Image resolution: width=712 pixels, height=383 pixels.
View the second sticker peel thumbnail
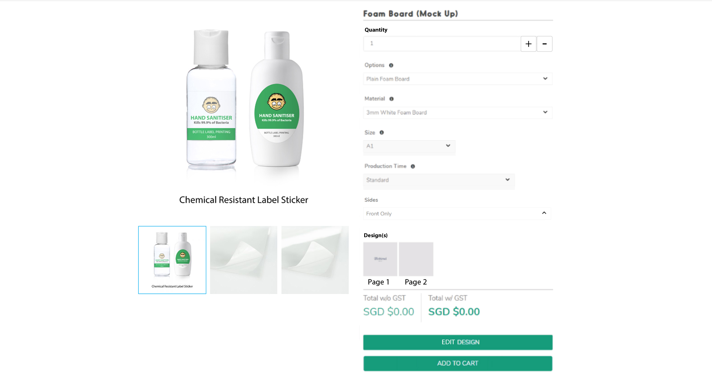[x=244, y=260]
